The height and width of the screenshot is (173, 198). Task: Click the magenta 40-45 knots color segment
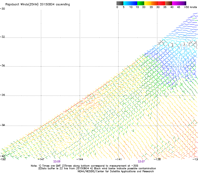pyautogui.click(x=176, y=3)
